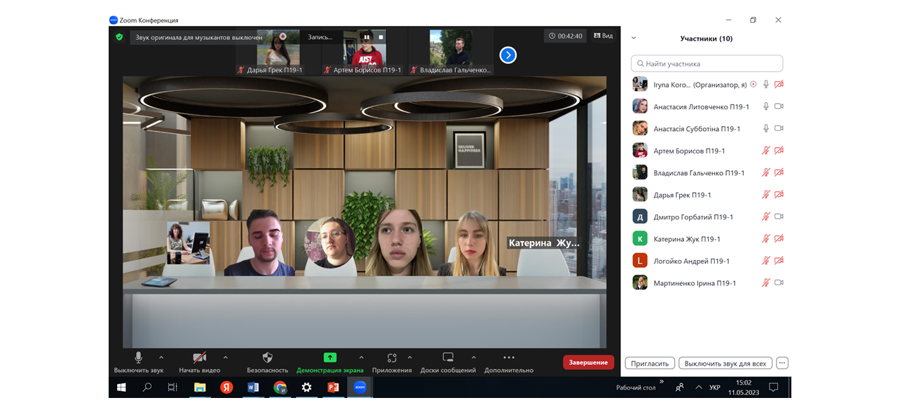Click Выключить звук для всех button
This screenshot has height=412, width=900.
coord(725,364)
